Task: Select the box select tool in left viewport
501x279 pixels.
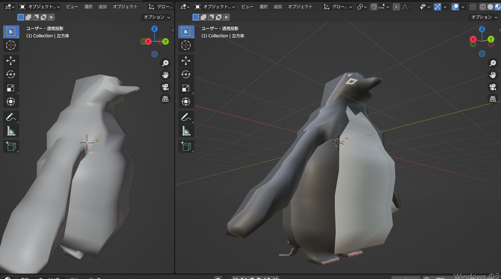Action: coord(11,32)
